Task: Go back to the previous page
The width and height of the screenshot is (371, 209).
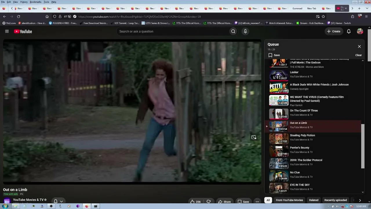Action: click(x=4, y=17)
